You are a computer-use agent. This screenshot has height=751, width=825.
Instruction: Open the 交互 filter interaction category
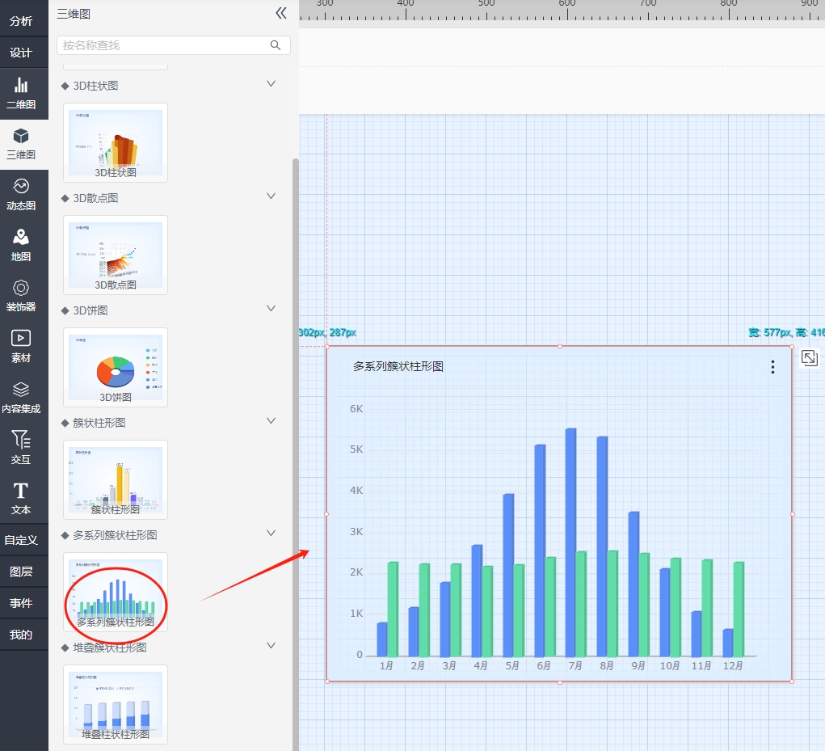(x=21, y=447)
